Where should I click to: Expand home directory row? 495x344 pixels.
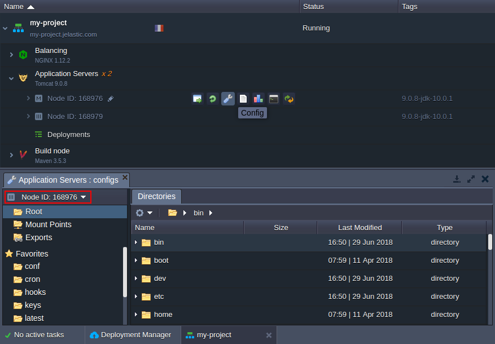(x=136, y=314)
